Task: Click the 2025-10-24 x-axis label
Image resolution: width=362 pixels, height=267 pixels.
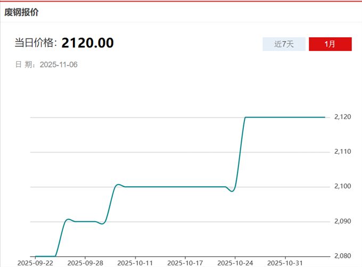Action: pos(235,263)
